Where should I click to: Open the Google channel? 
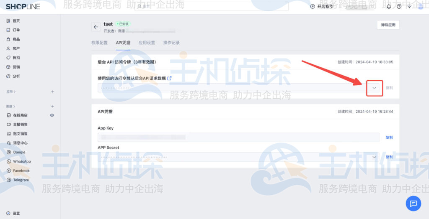pos(16,153)
